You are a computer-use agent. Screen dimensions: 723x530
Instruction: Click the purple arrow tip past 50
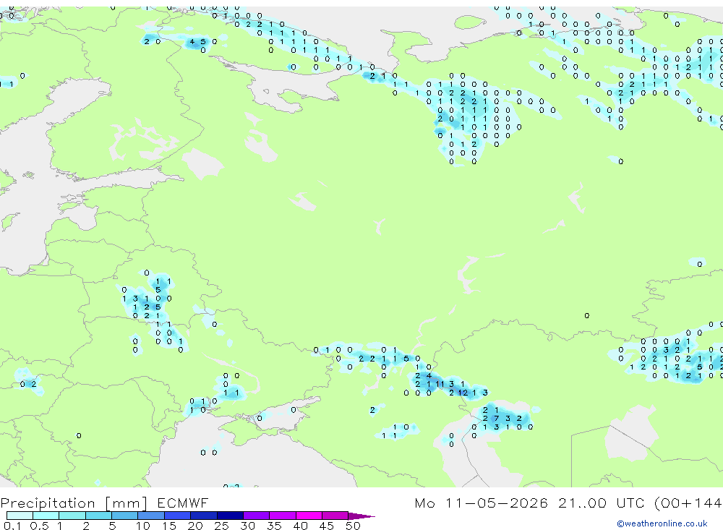coord(361,516)
